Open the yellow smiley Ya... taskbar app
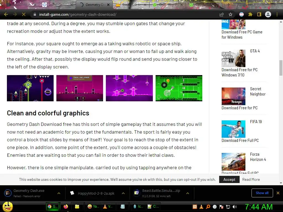Screen dimensions: 283x212 (93, 206)
